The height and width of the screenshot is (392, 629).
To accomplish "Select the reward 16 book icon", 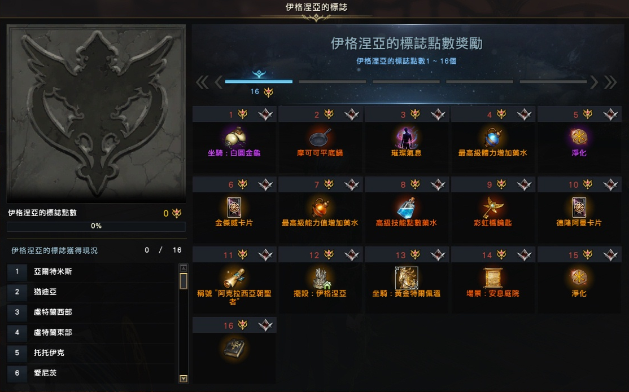I will [x=235, y=348].
